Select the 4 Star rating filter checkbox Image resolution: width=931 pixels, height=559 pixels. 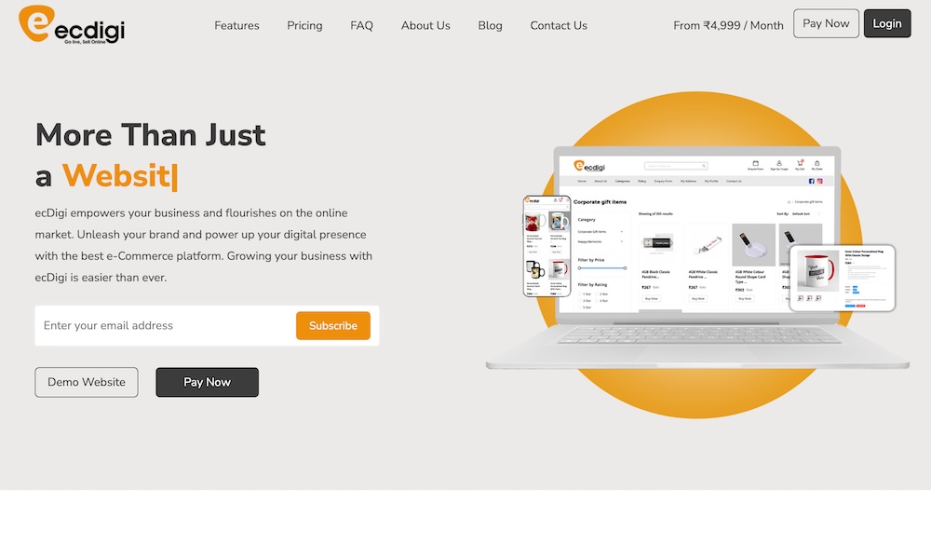(597, 301)
